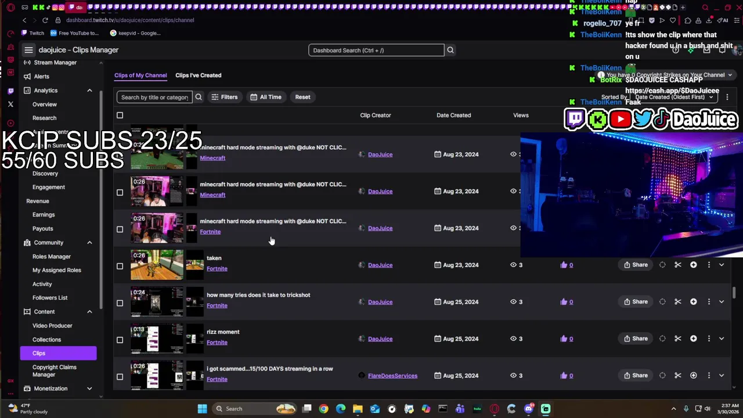Click the star icon in the scammed clip row

pos(693,376)
